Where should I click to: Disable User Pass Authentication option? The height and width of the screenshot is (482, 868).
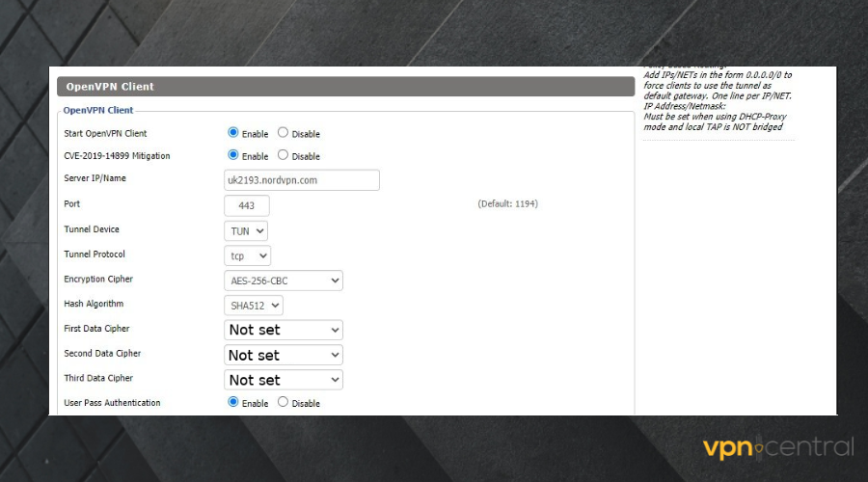coord(283,402)
